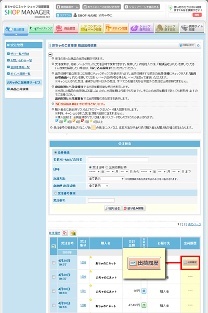Open the 倉庫便 出荷状態 dropdown
Viewport: 208px width, 313px height.
pos(98,186)
